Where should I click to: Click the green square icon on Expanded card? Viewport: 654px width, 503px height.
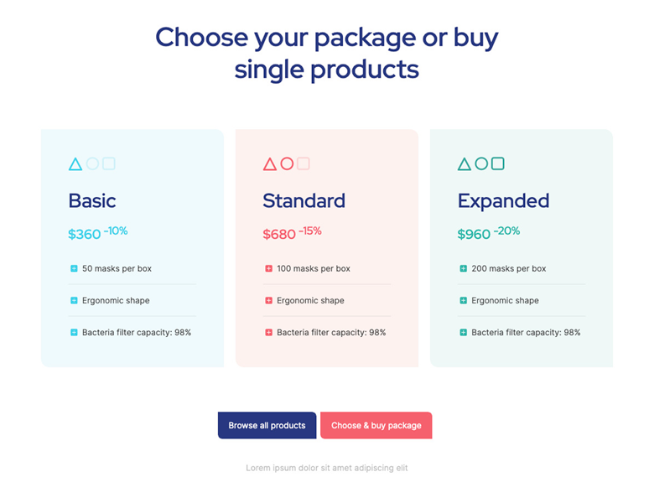(498, 164)
